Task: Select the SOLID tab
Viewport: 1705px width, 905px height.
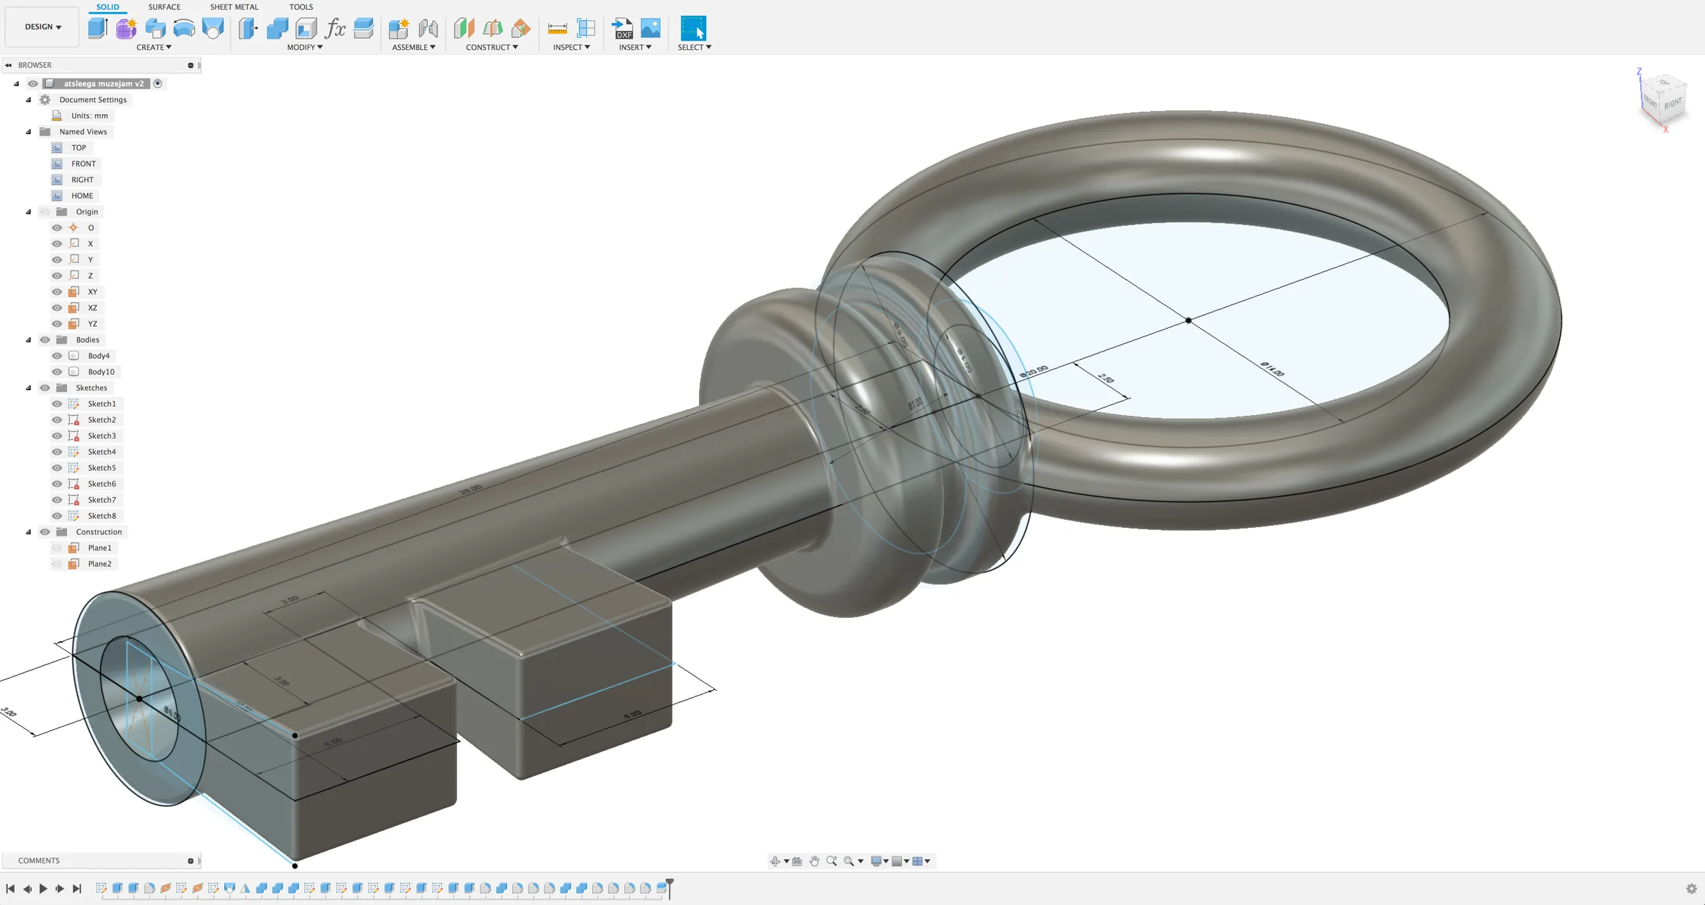Action: click(x=108, y=7)
